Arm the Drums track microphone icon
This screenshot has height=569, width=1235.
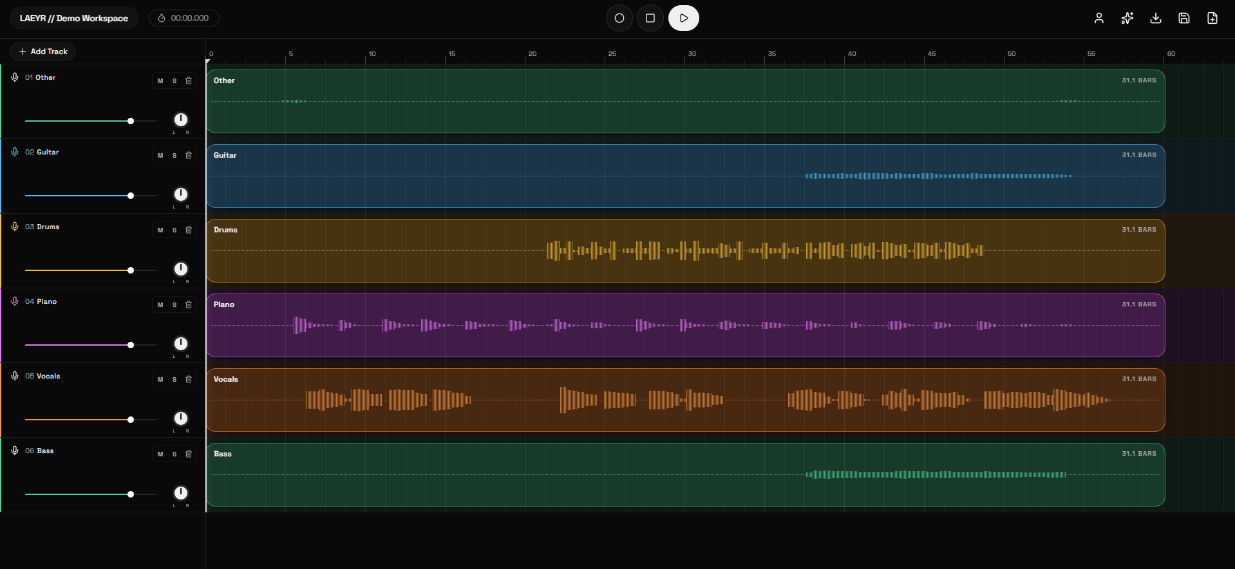pos(15,227)
